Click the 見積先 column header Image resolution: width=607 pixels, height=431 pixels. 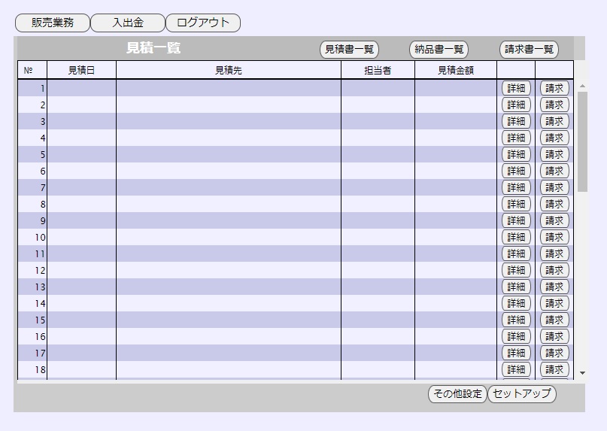tap(229, 70)
